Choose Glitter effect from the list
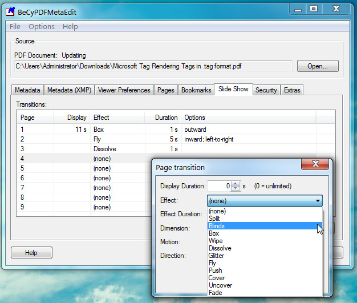The image size is (357, 303). [x=265, y=256]
